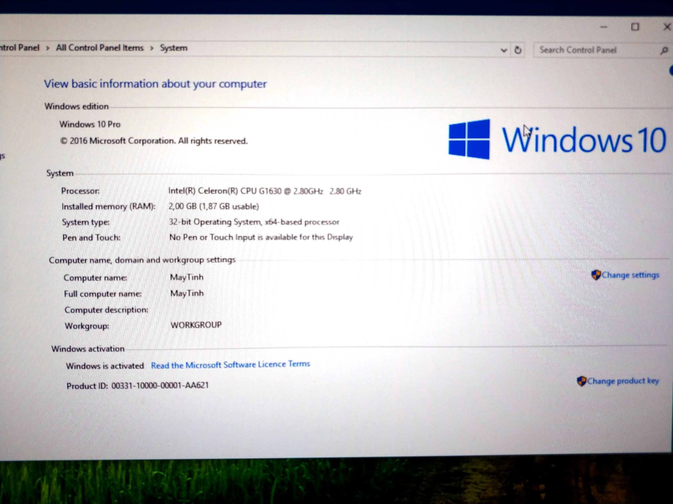This screenshot has width=673, height=504.
Task: Click the Processor label
Action: (80, 191)
